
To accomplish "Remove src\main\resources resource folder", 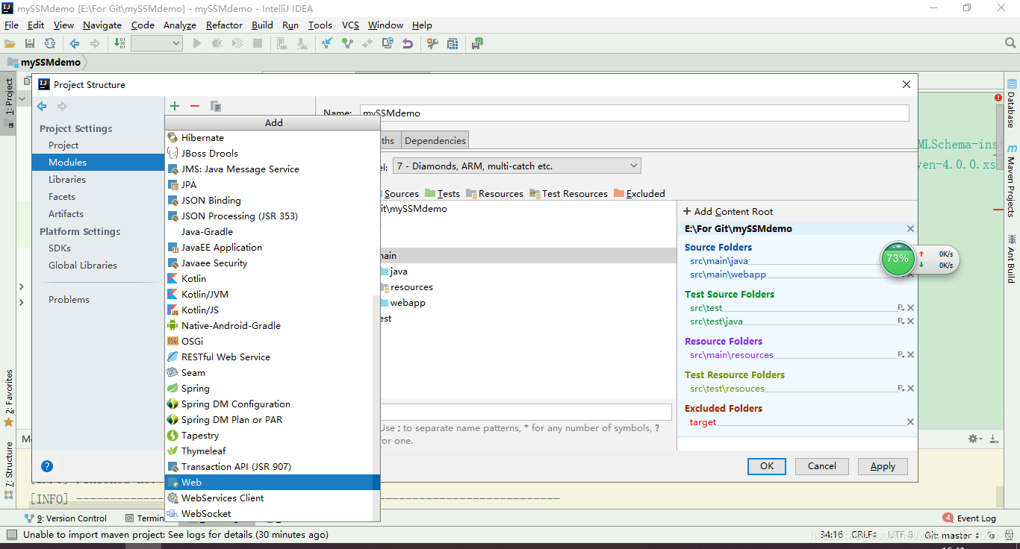I will [910, 355].
